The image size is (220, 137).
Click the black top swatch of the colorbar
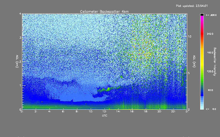pos(202,15)
